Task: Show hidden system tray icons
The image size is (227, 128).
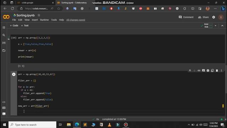Action: [x=189, y=125]
